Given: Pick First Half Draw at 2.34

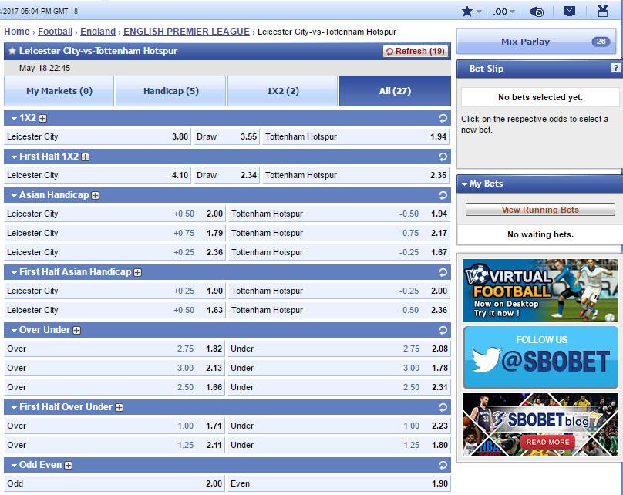Looking at the screenshot, I should pos(227,175).
